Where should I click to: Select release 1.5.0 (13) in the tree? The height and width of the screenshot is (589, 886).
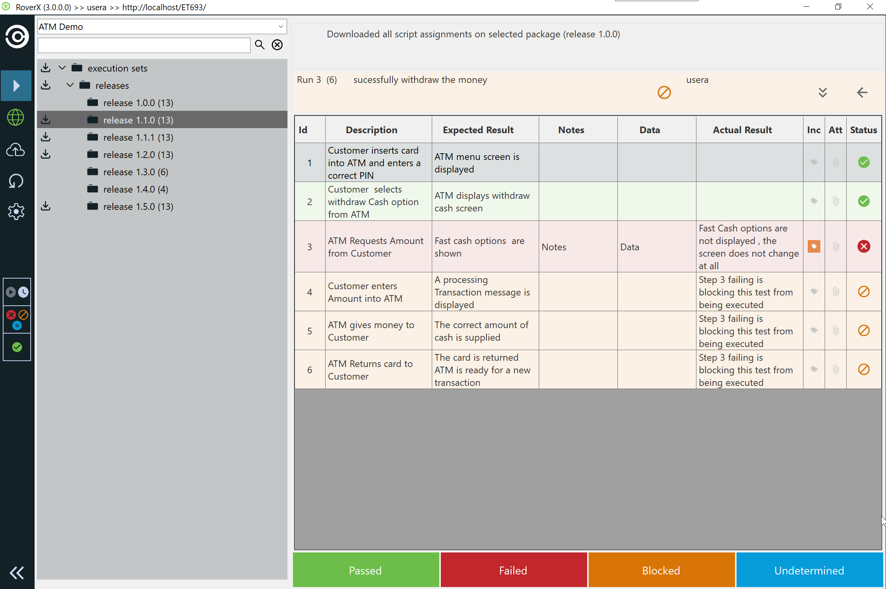[x=138, y=207]
